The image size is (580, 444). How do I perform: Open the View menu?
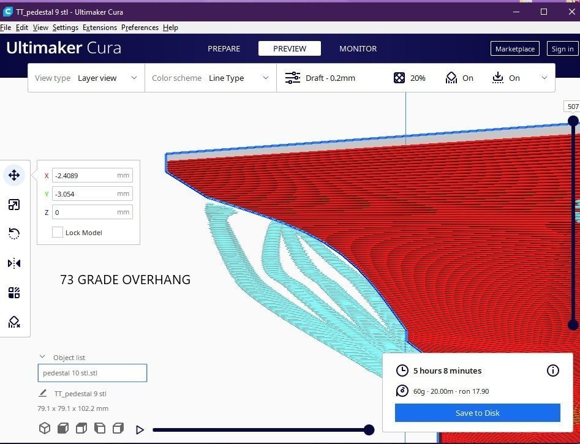[40, 28]
